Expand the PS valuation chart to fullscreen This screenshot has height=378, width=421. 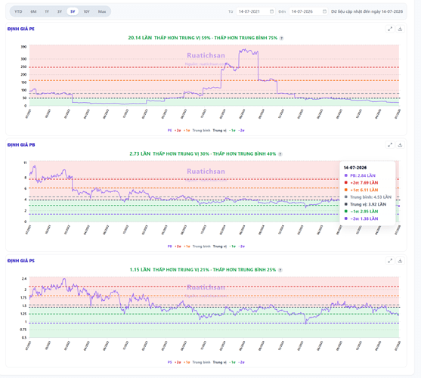[390, 261]
